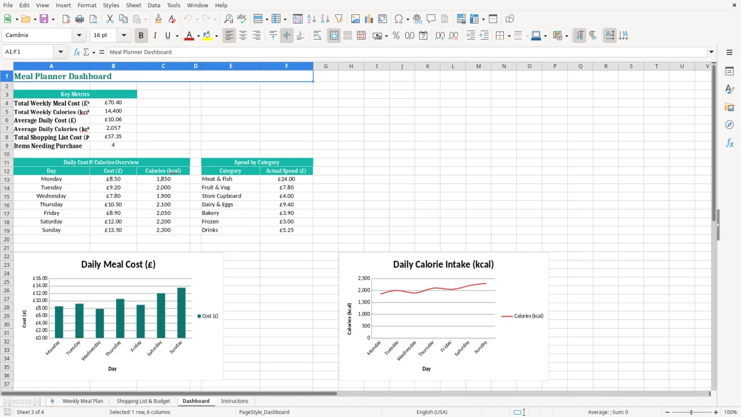
Task: Click zoom out minus button
Action: click(668, 412)
